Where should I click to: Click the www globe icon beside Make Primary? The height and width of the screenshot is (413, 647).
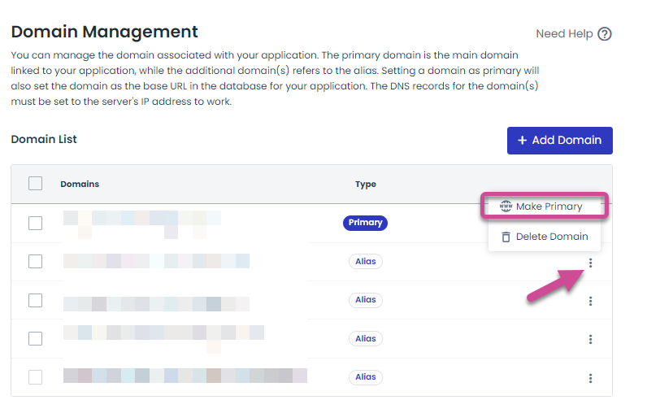[x=506, y=206]
